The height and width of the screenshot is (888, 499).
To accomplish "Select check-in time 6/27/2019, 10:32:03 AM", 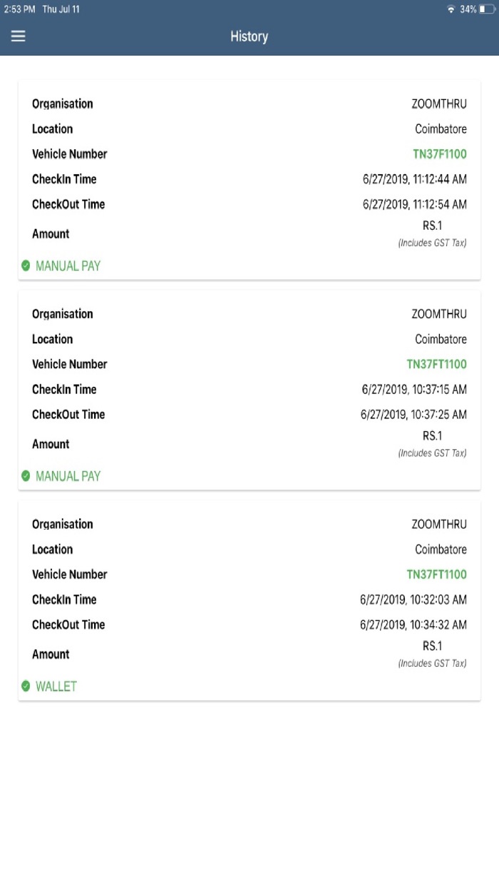I will [413, 600].
